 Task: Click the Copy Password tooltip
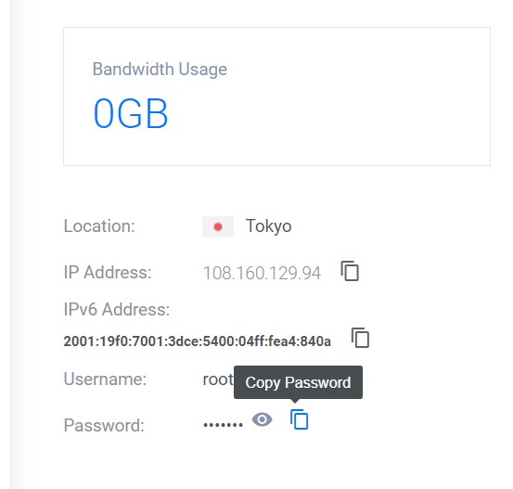[x=298, y=382]
